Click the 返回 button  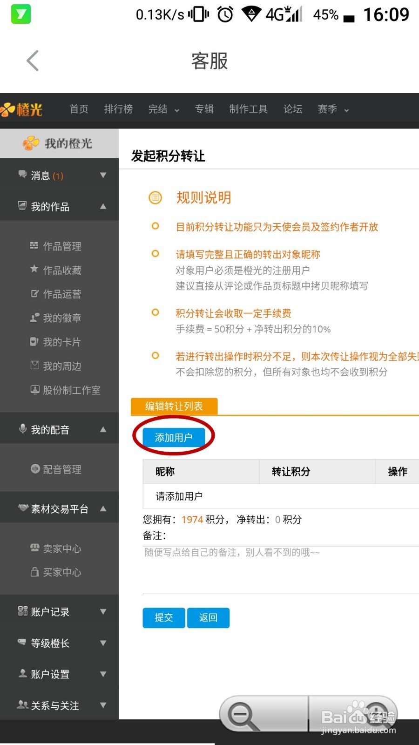pyautogui.click(x=208, y=618)
